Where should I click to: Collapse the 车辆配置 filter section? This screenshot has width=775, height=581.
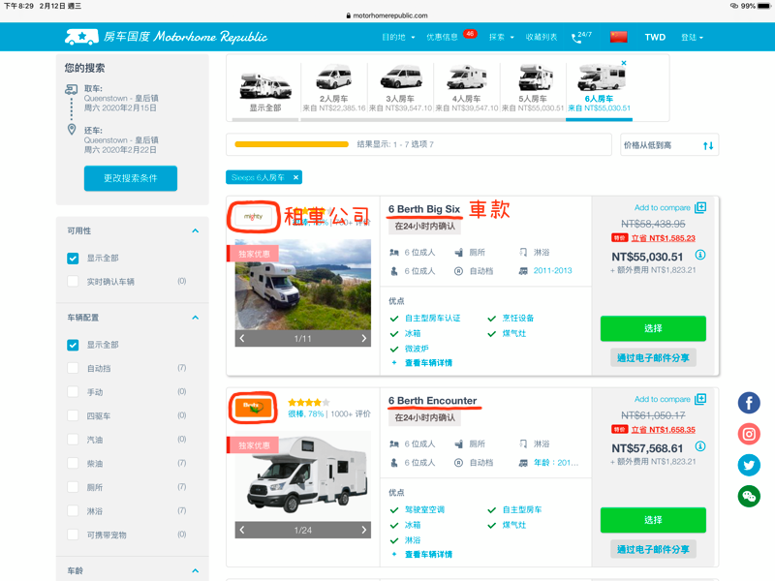pos(195,318)
